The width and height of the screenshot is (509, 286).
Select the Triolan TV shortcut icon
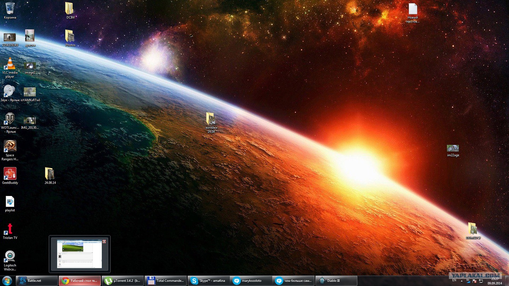coord(10,231)
